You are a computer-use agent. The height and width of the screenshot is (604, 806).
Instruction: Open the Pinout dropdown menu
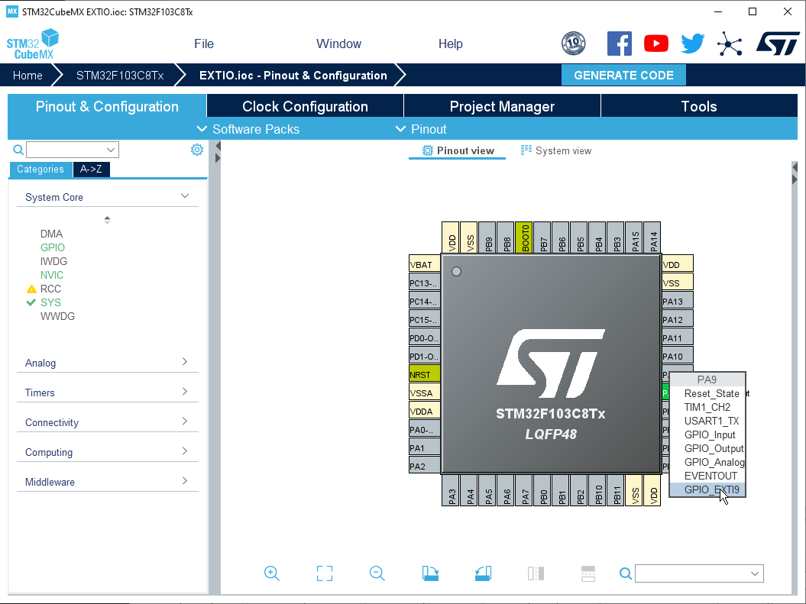point(421,129)
